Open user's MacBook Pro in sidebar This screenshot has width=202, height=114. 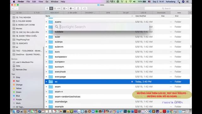(x=25, y=62)
